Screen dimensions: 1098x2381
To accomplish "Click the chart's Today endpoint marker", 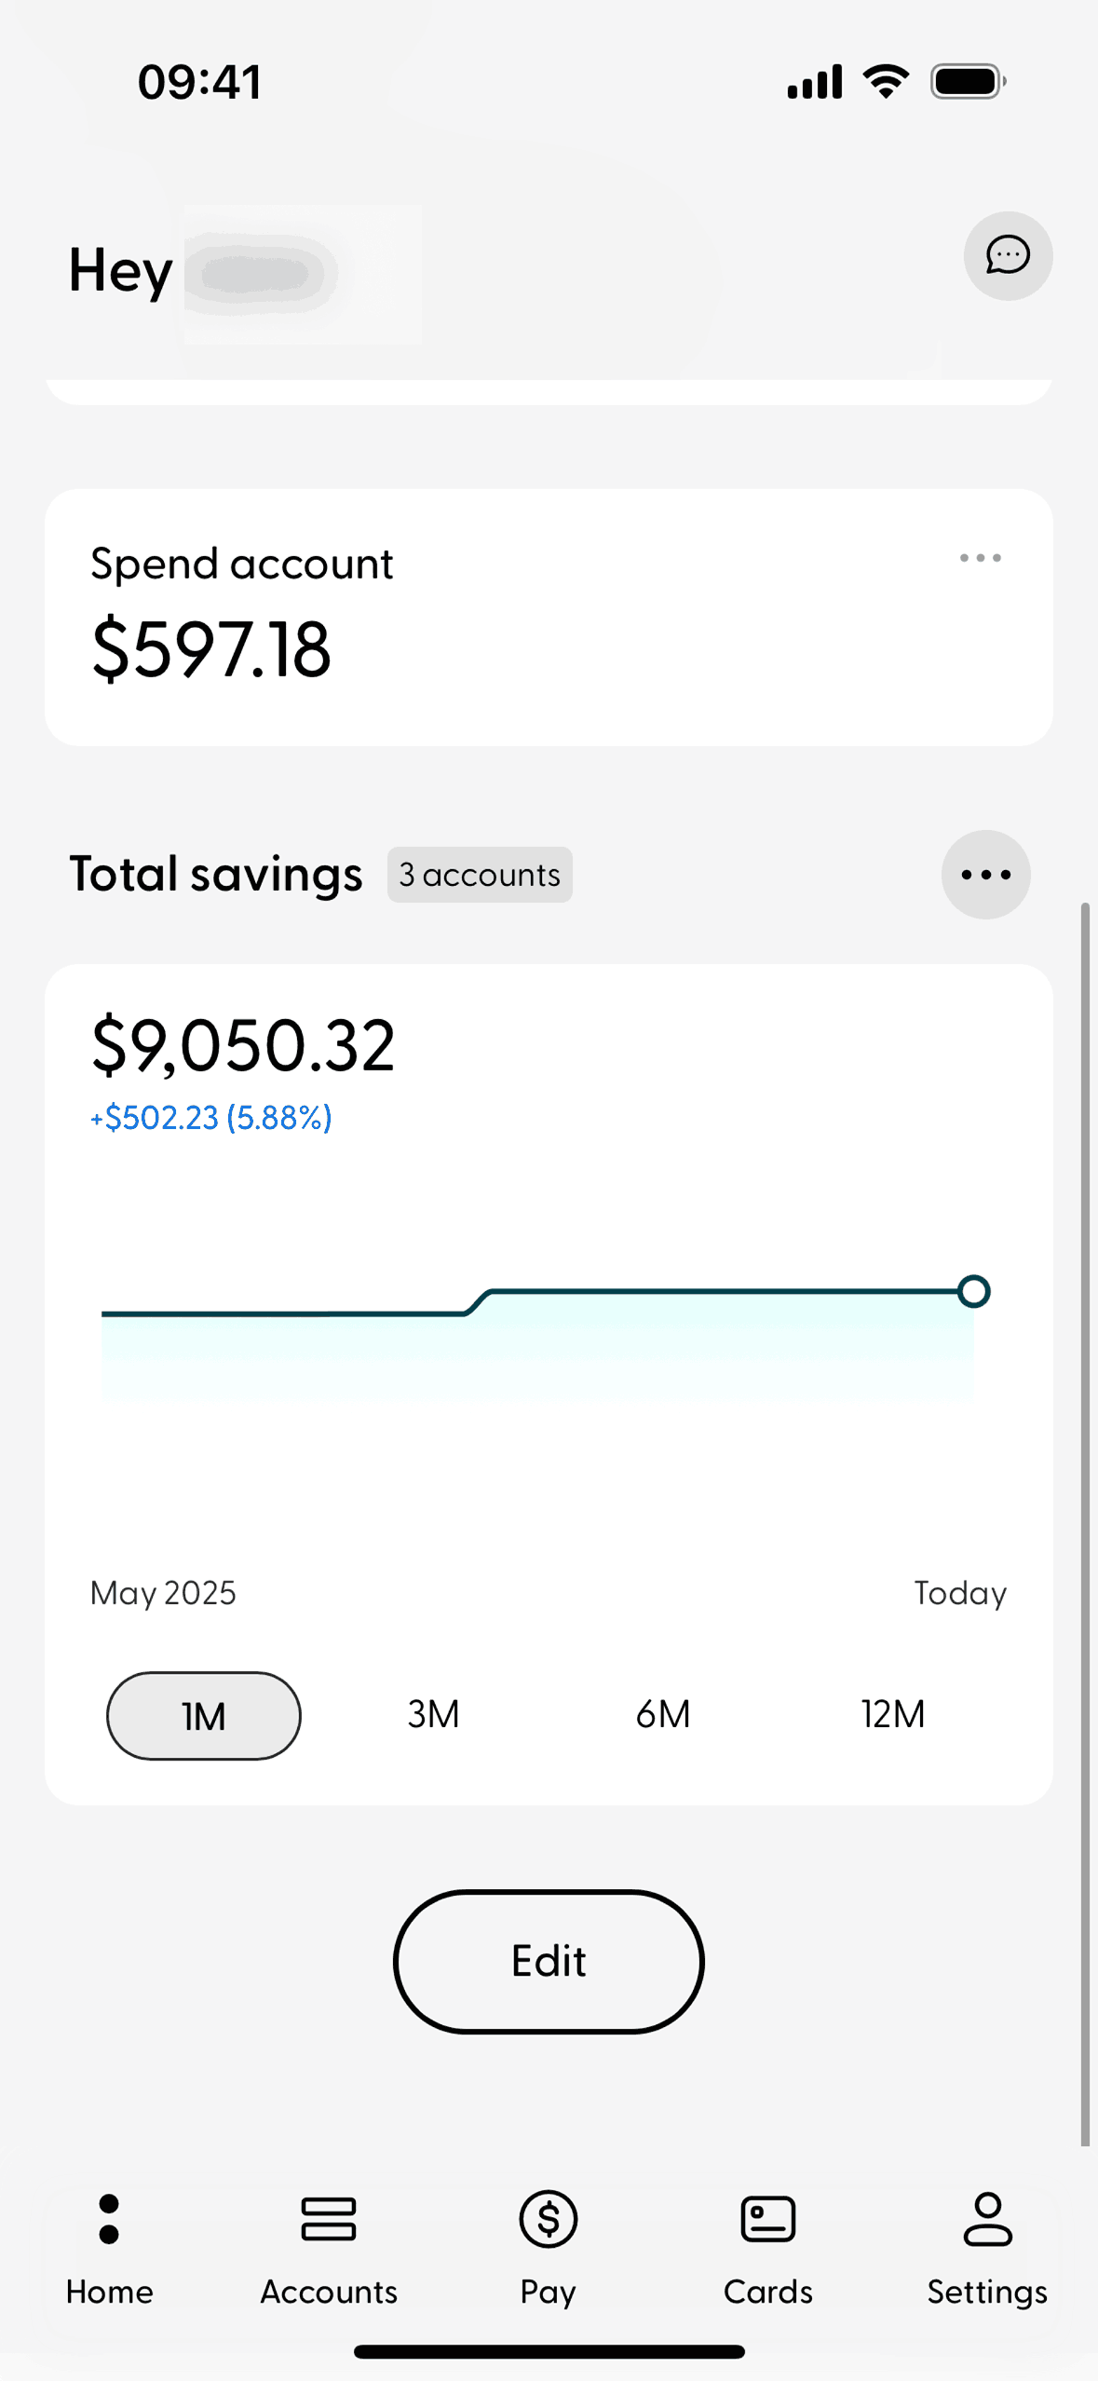I will pyautogui.click(x=973, y=1291).
